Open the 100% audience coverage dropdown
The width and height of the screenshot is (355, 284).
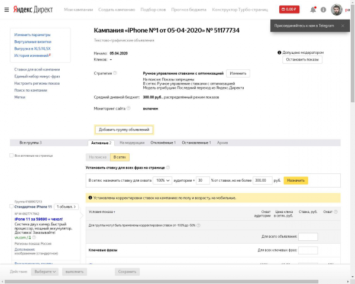coord(163,180)
